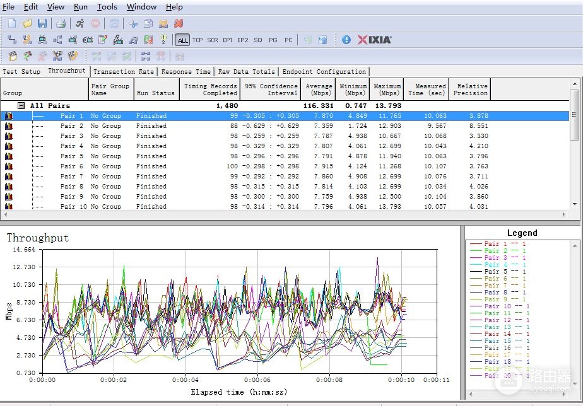Sort by the Average (Mbps) column header
Image resolution: width=583 pixels, height=406 pixels.
pyautogui.click(x=319, y=89)
